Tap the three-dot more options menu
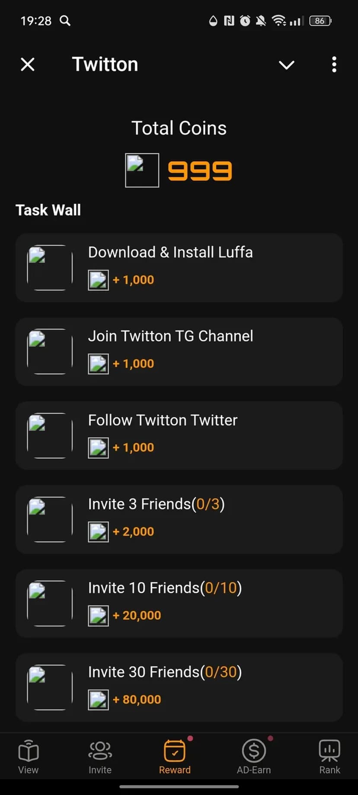Image resolution: width=358 pixels, height=795 pixels. 334,64
